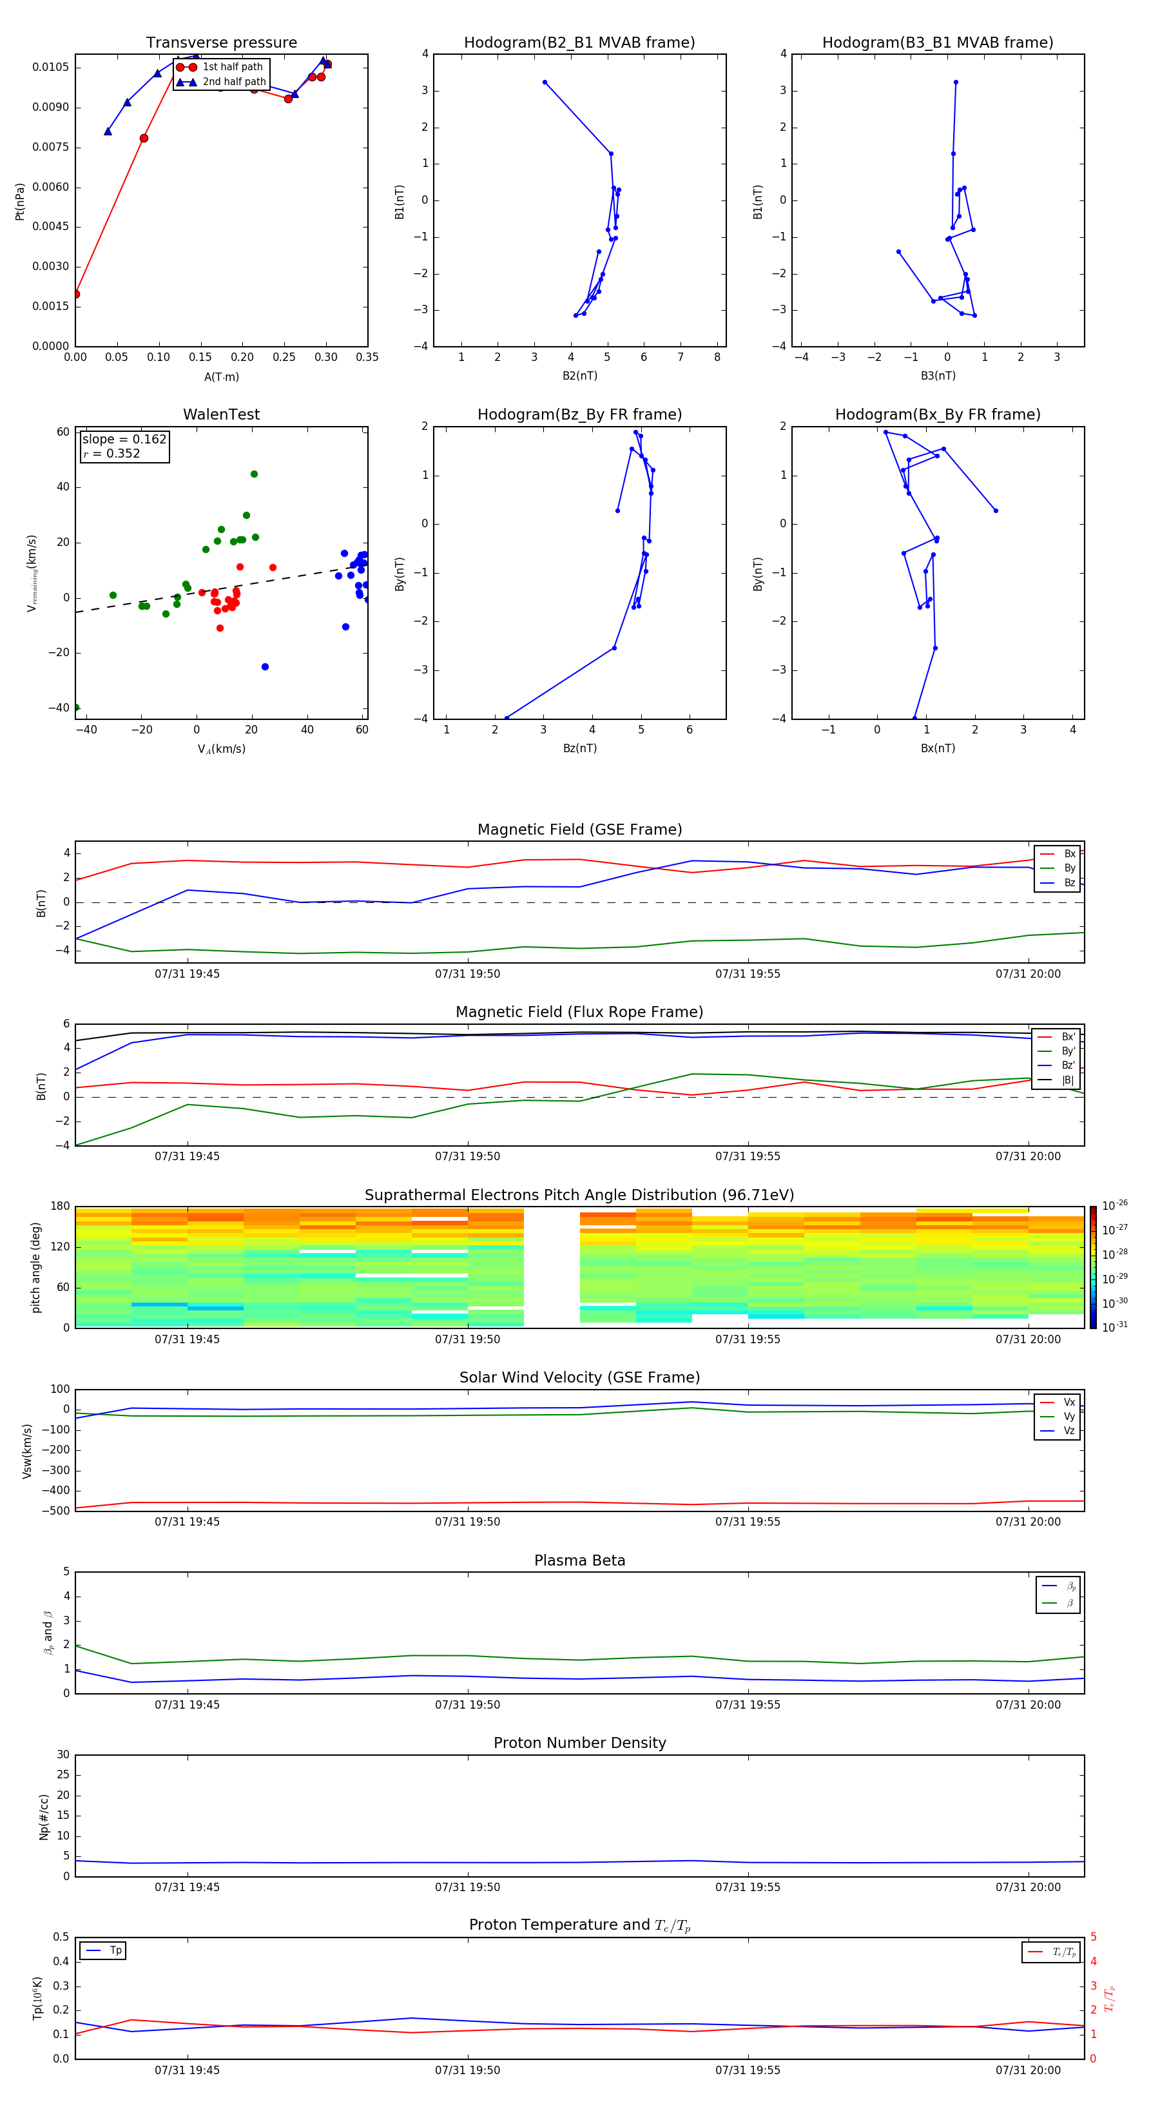Click the 'Hodogram(Bz_By FR frame)' title

[x=579, y=414]
